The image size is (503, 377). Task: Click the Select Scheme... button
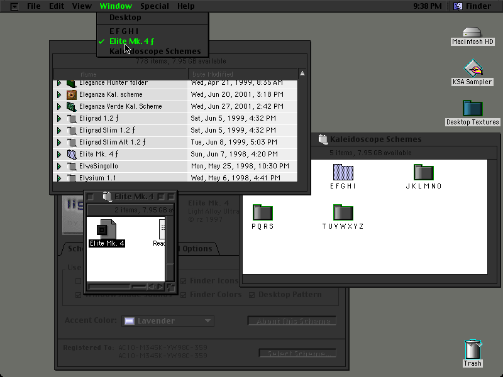click(x=297, y=353)
